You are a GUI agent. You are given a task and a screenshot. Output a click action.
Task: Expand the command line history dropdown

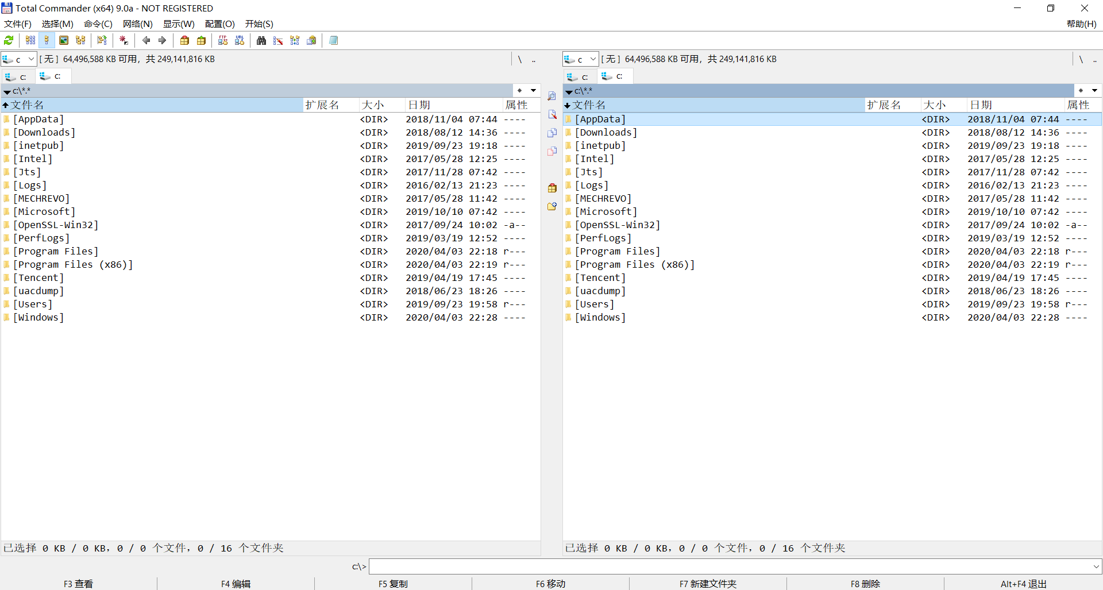tap(1096, 567)
